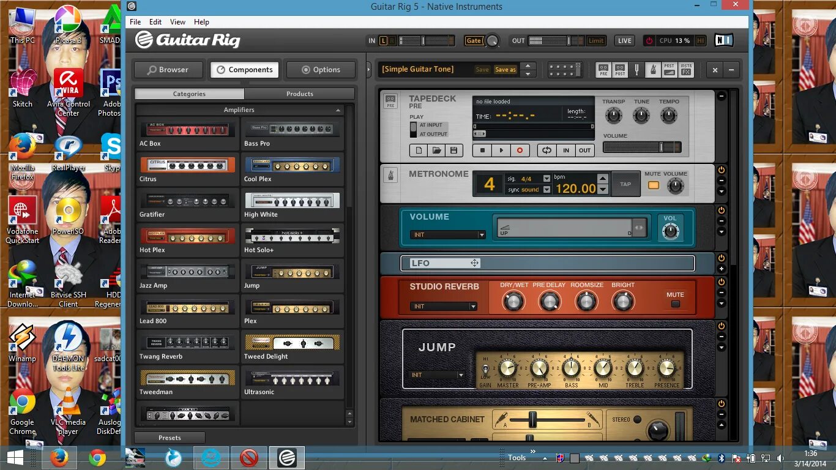The image size is (836, 470).
Task: Flip the Jump amp HI/LOW gain switch
Action: click(x=485, y=369)
